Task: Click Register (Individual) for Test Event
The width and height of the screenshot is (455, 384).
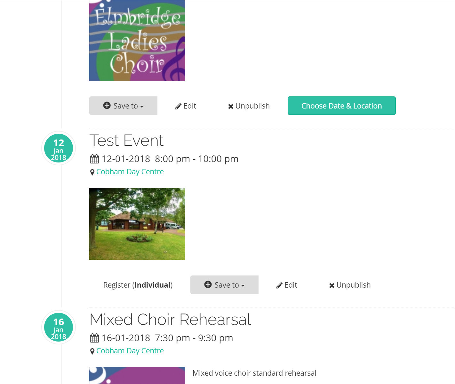Action: coord(138,285)
